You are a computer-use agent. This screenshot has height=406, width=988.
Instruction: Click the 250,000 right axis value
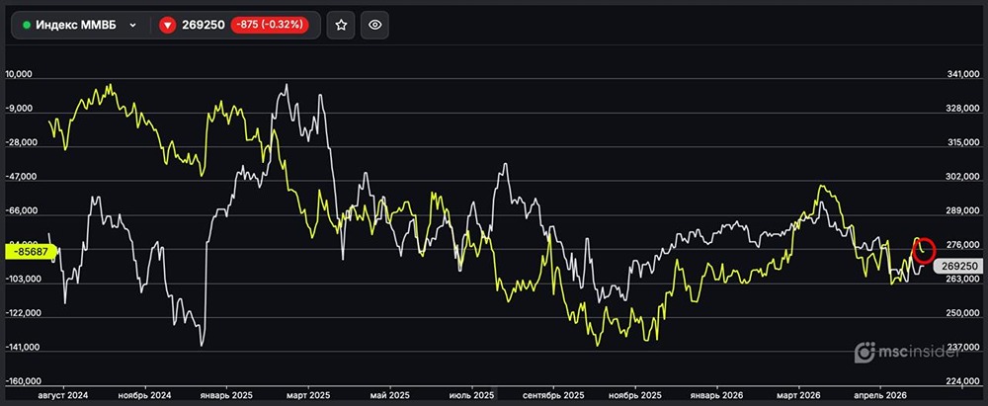point(963,313)
